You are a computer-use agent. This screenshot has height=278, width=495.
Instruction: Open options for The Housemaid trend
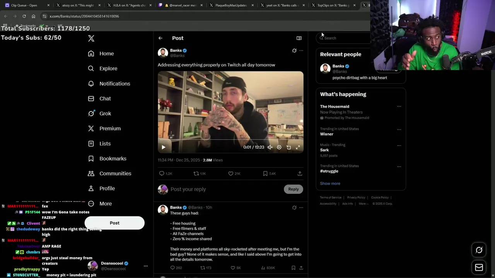tap(399, 107)
